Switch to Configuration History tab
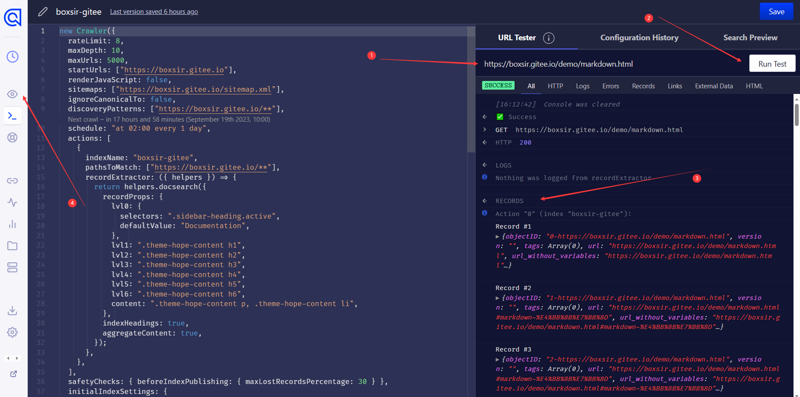800x397 pixels. click(639, 38)
